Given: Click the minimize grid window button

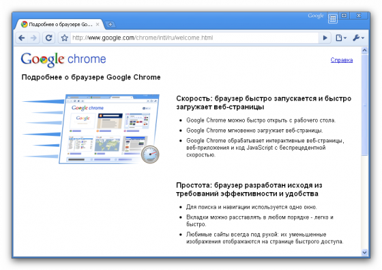Looking at the screenshot, I should coord(333,18).
